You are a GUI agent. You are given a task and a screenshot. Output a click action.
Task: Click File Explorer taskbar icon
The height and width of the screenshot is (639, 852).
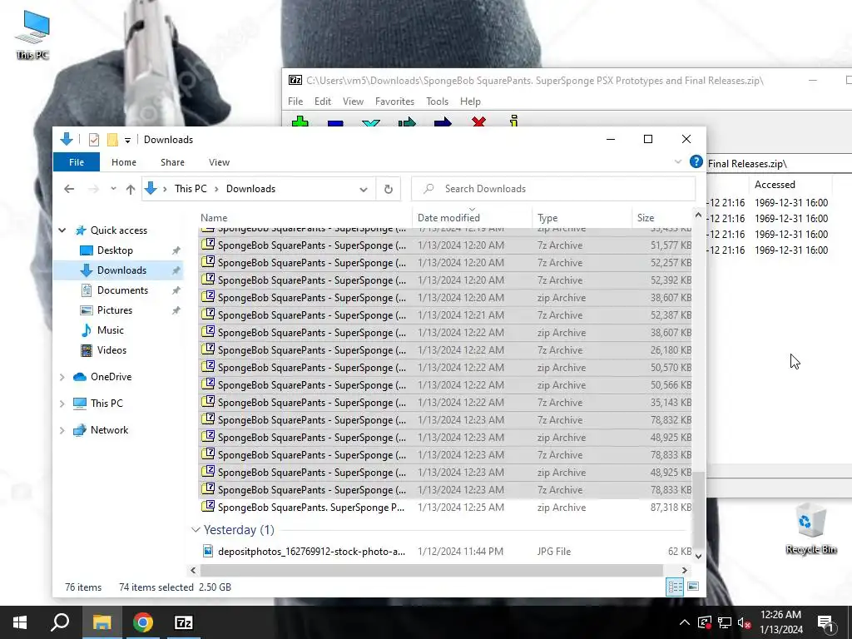click(x=102, y=622)
